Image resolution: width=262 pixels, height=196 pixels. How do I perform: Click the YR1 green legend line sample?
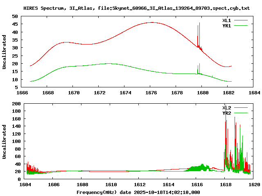(242, 25)
